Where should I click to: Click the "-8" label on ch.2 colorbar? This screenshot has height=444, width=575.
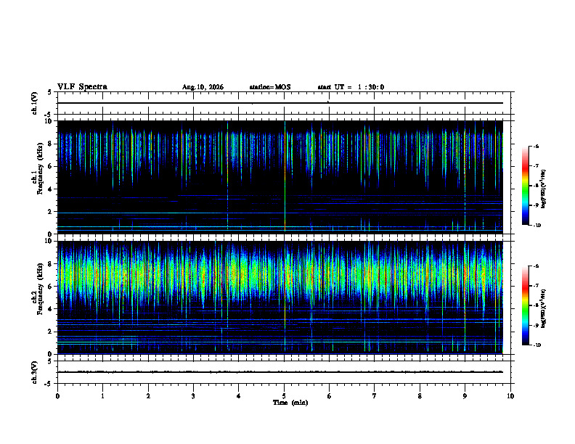pyautogui.click(x=536, y=306)
